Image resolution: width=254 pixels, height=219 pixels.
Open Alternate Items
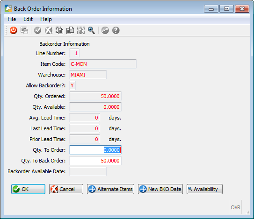(111, 189)
